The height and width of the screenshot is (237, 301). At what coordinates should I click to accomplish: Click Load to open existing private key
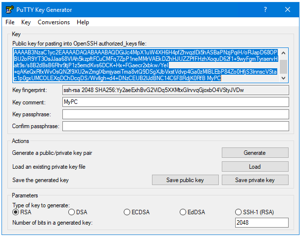click(x=254, y=167)
